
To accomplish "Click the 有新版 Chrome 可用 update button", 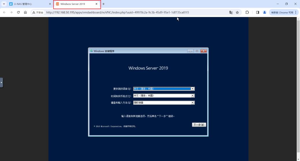I will [x=282, y=12].
